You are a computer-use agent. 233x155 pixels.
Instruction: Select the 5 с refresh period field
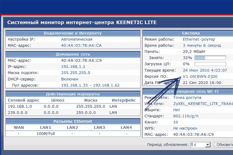coord(200,145)
